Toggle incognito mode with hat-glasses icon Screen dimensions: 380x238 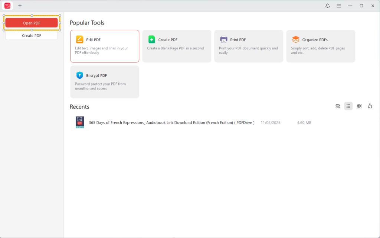[338, 106]
